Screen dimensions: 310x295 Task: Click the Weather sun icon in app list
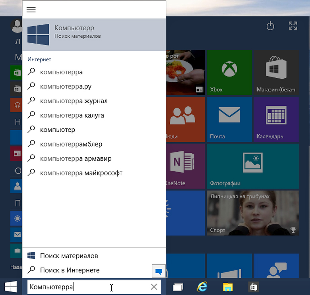16,218
